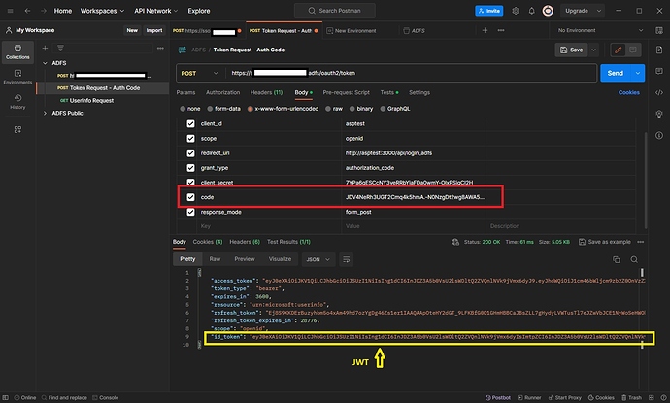Expand the ADFS Public collection
Screen dimensions: 670x403
pyautogui.click(x=45, y=114)
